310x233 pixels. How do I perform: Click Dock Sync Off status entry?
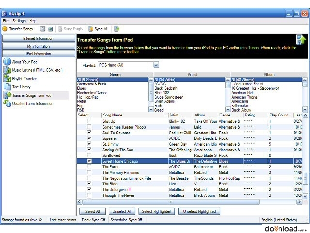(93, 220)
